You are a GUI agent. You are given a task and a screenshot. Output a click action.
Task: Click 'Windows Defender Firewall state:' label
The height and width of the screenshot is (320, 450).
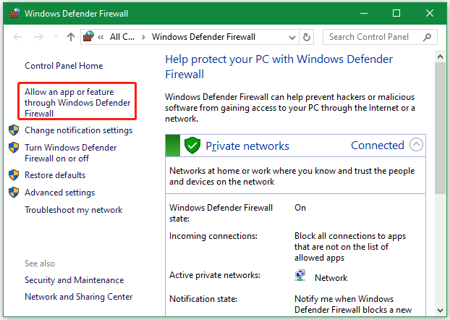[x=221, y=213]
